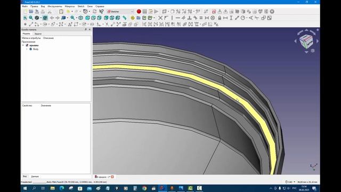Open the Инструменты menu
The height and width of the screenshot is (192, 341).
(x=55, y=6)
